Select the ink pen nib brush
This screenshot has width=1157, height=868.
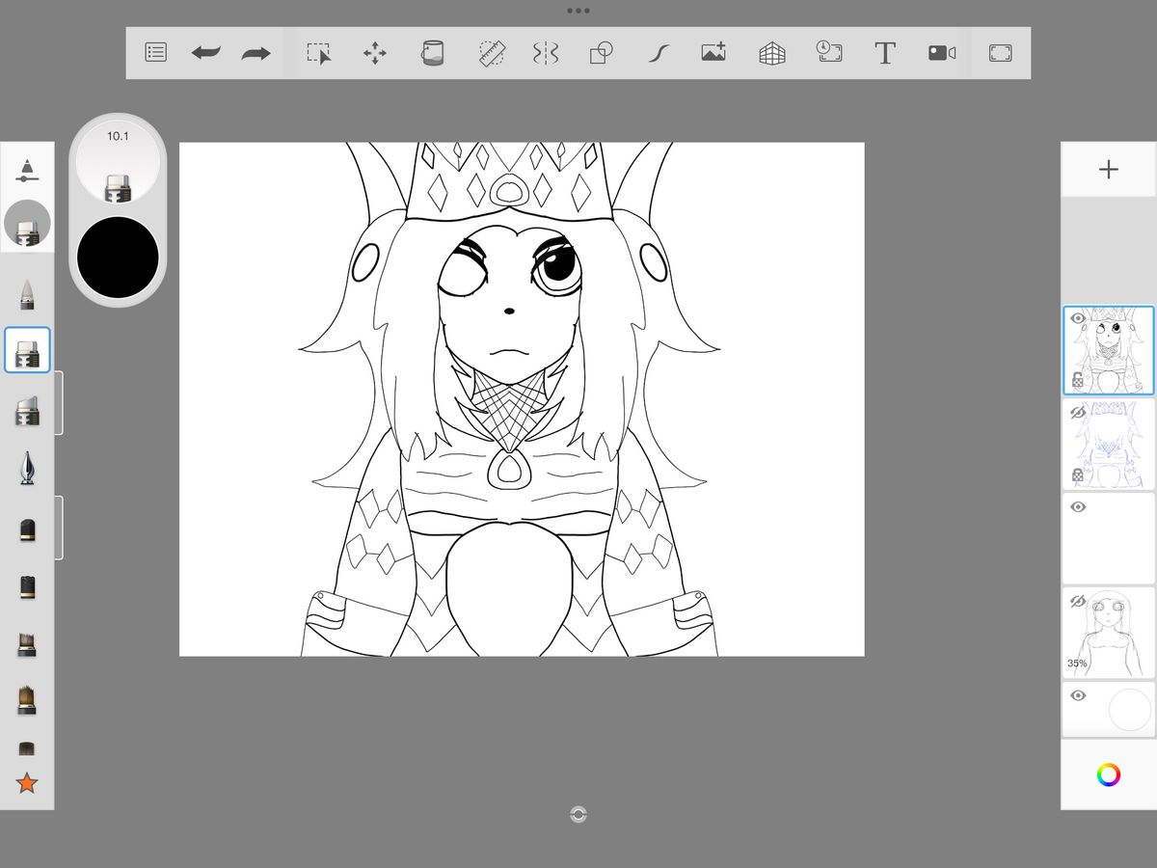coord(27,469)
